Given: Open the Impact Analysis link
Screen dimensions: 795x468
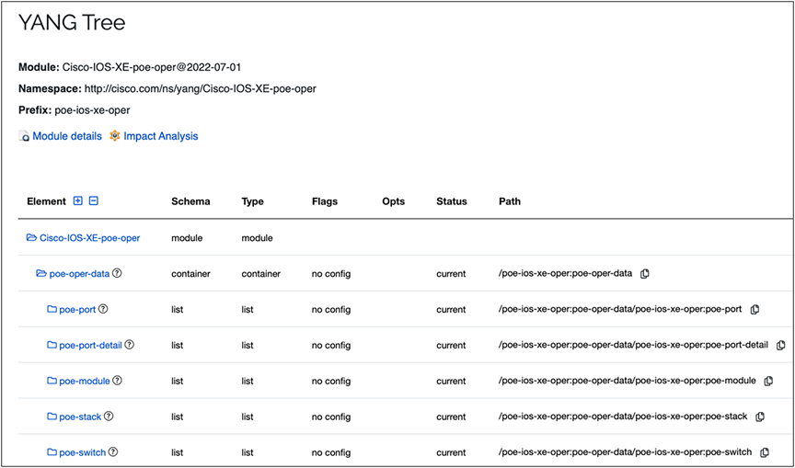Looking at the screenshot, I should pos(161,136).
